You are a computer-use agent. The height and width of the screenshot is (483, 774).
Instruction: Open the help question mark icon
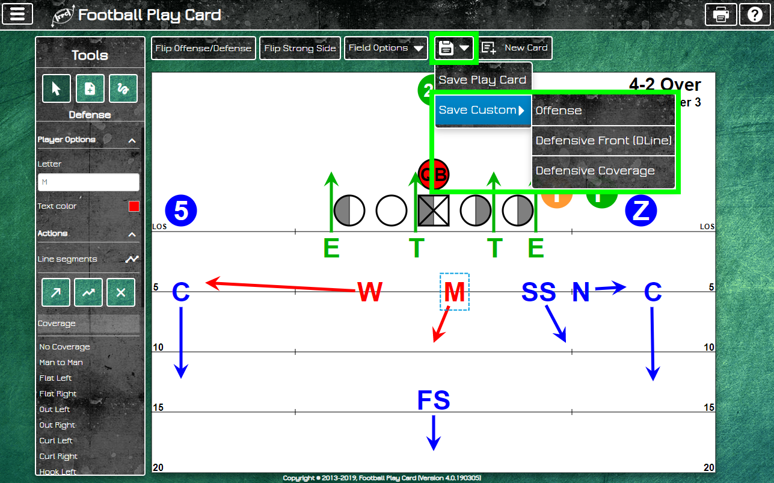(755, 14)
